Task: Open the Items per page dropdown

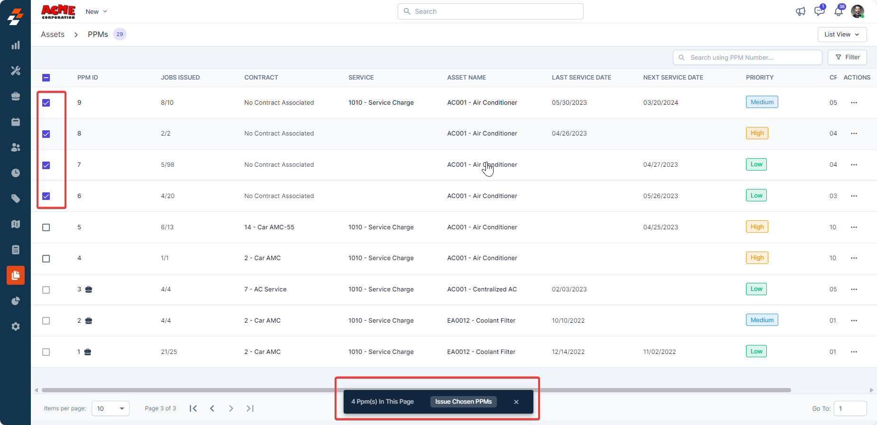Action: click(110, 408)
